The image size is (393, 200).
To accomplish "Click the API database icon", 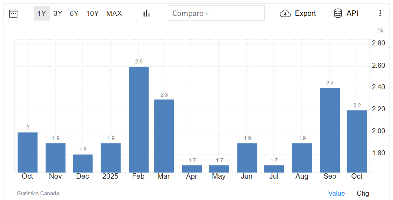I will point(338,13).
